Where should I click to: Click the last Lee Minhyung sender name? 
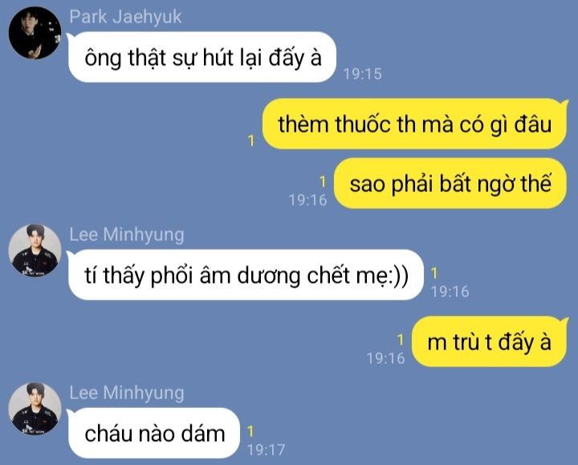pyautogui.click(x=127, y=393)
